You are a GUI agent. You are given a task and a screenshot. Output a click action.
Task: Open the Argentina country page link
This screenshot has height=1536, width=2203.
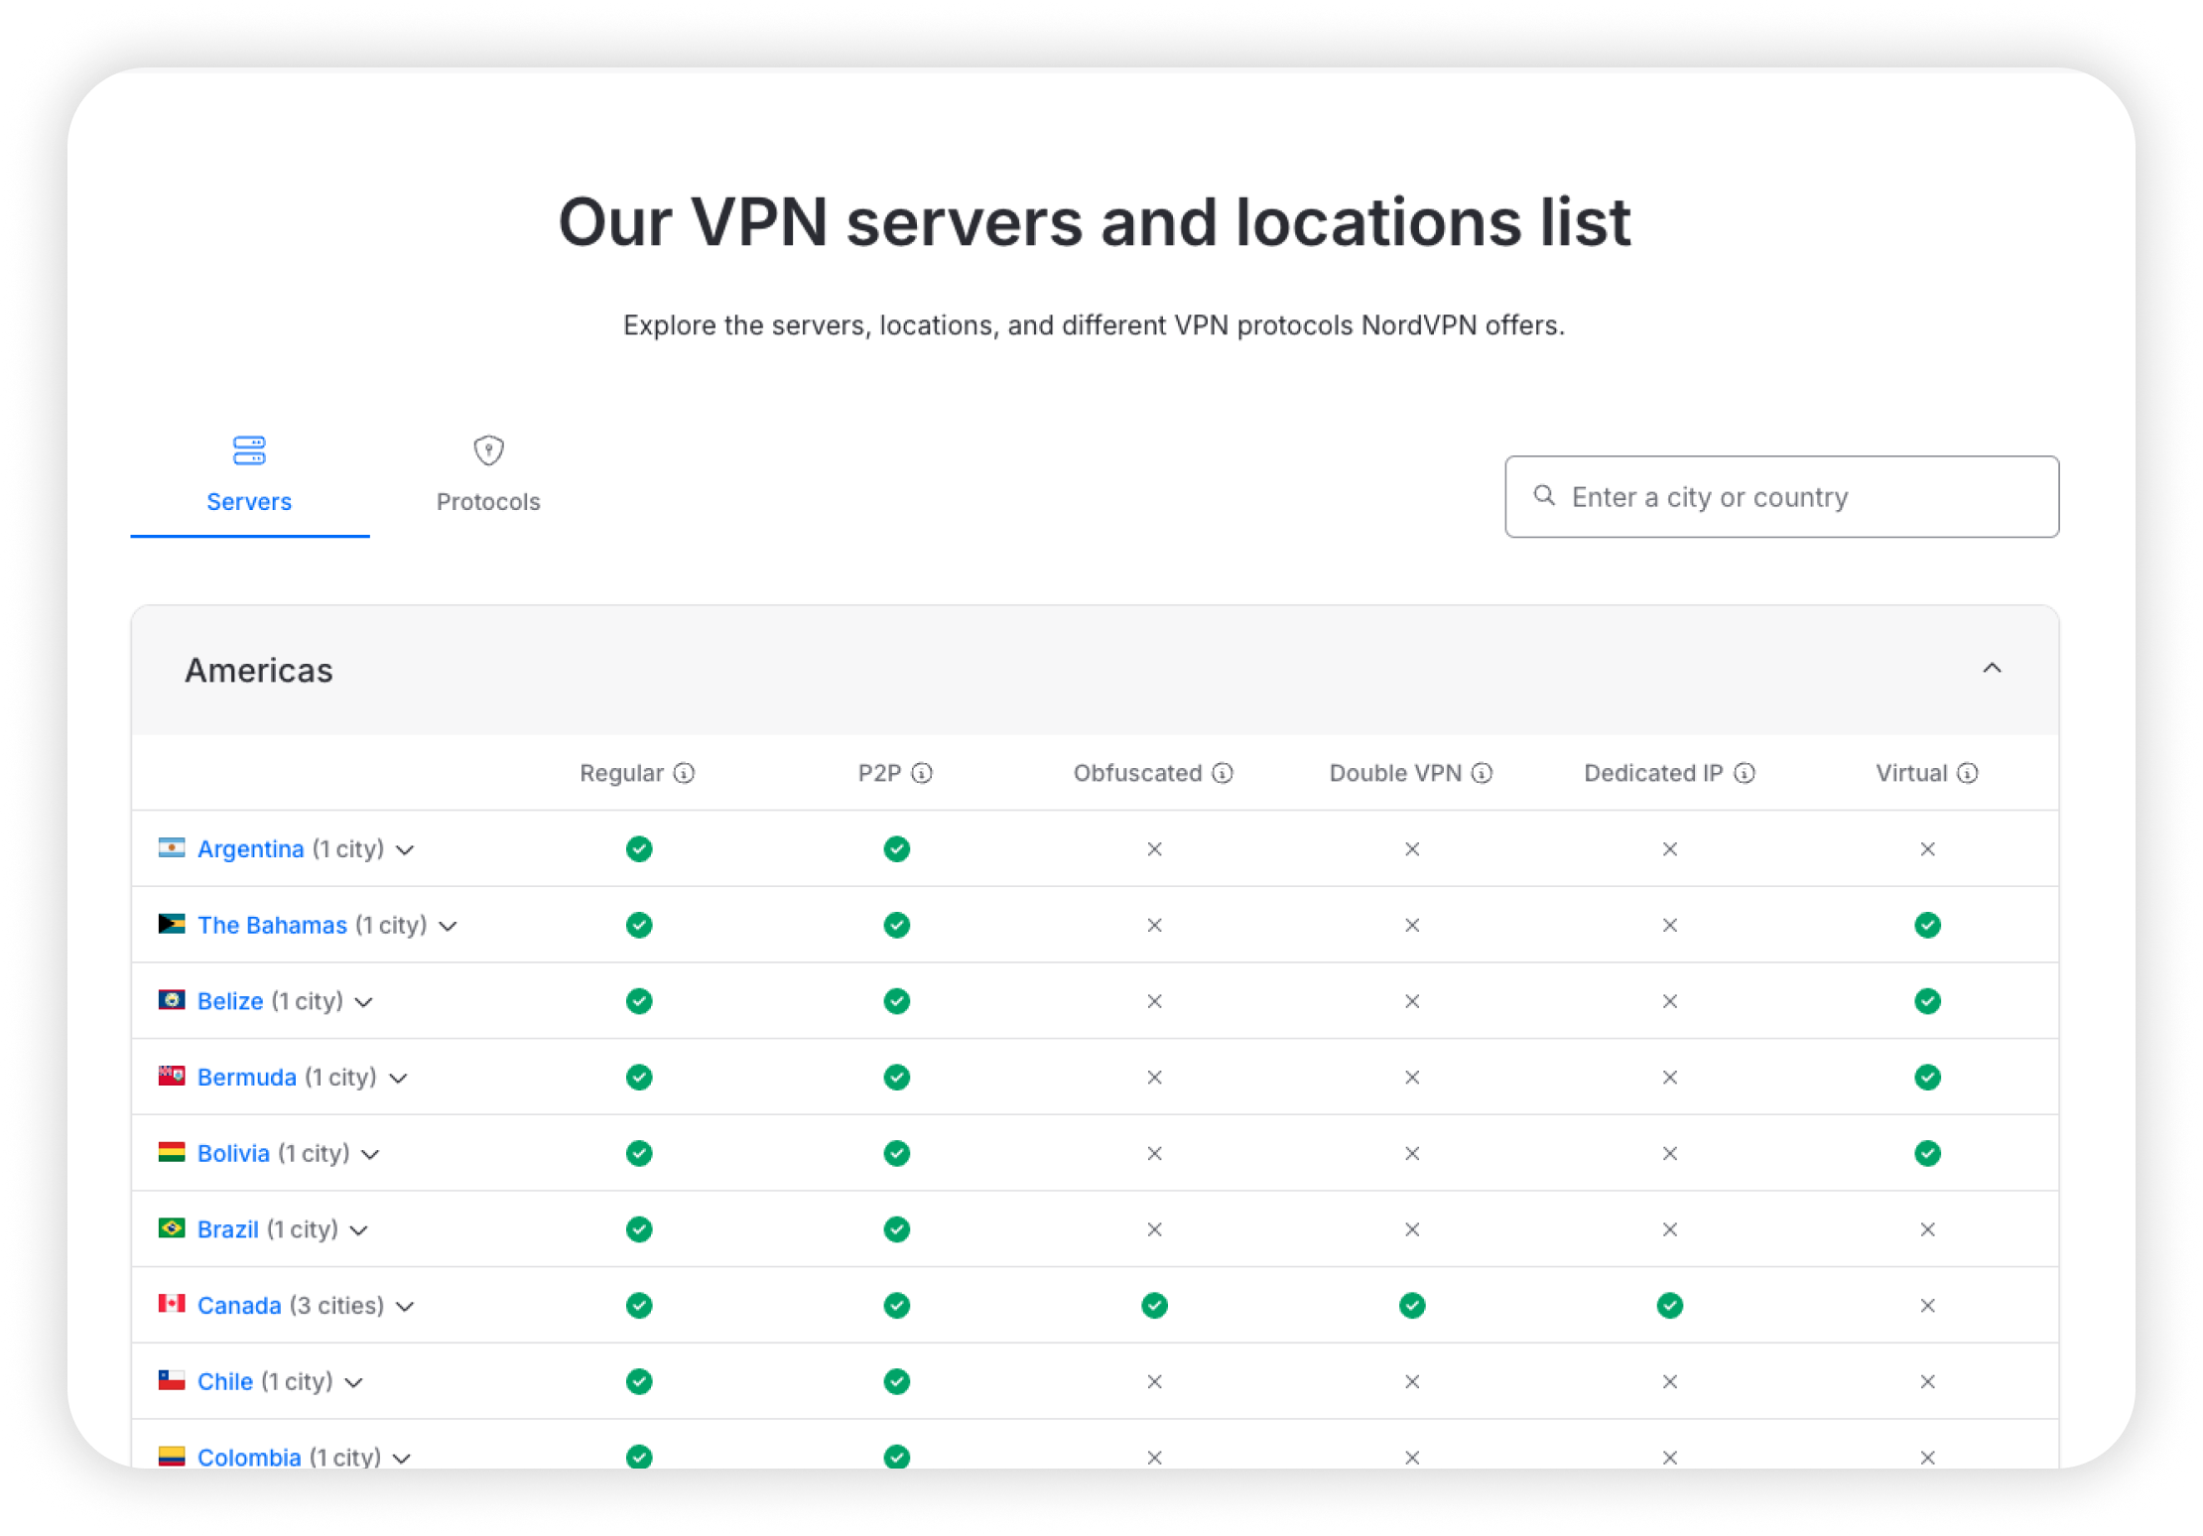(251, 848)
